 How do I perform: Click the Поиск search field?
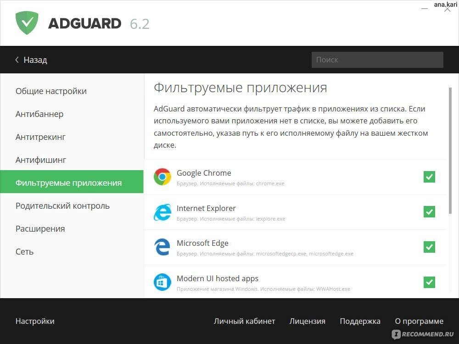[x=377, y=60]
